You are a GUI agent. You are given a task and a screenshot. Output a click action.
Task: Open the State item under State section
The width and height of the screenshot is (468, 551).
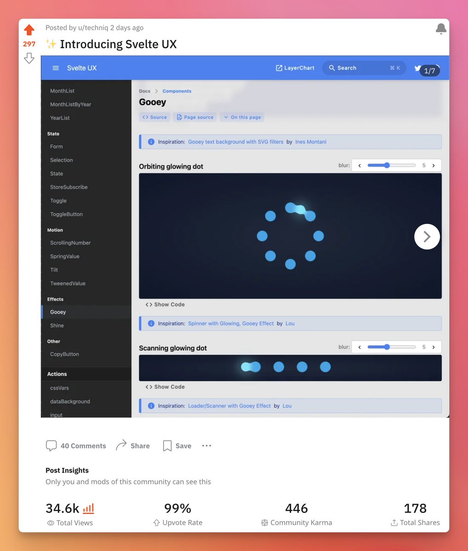coord(56,174)
